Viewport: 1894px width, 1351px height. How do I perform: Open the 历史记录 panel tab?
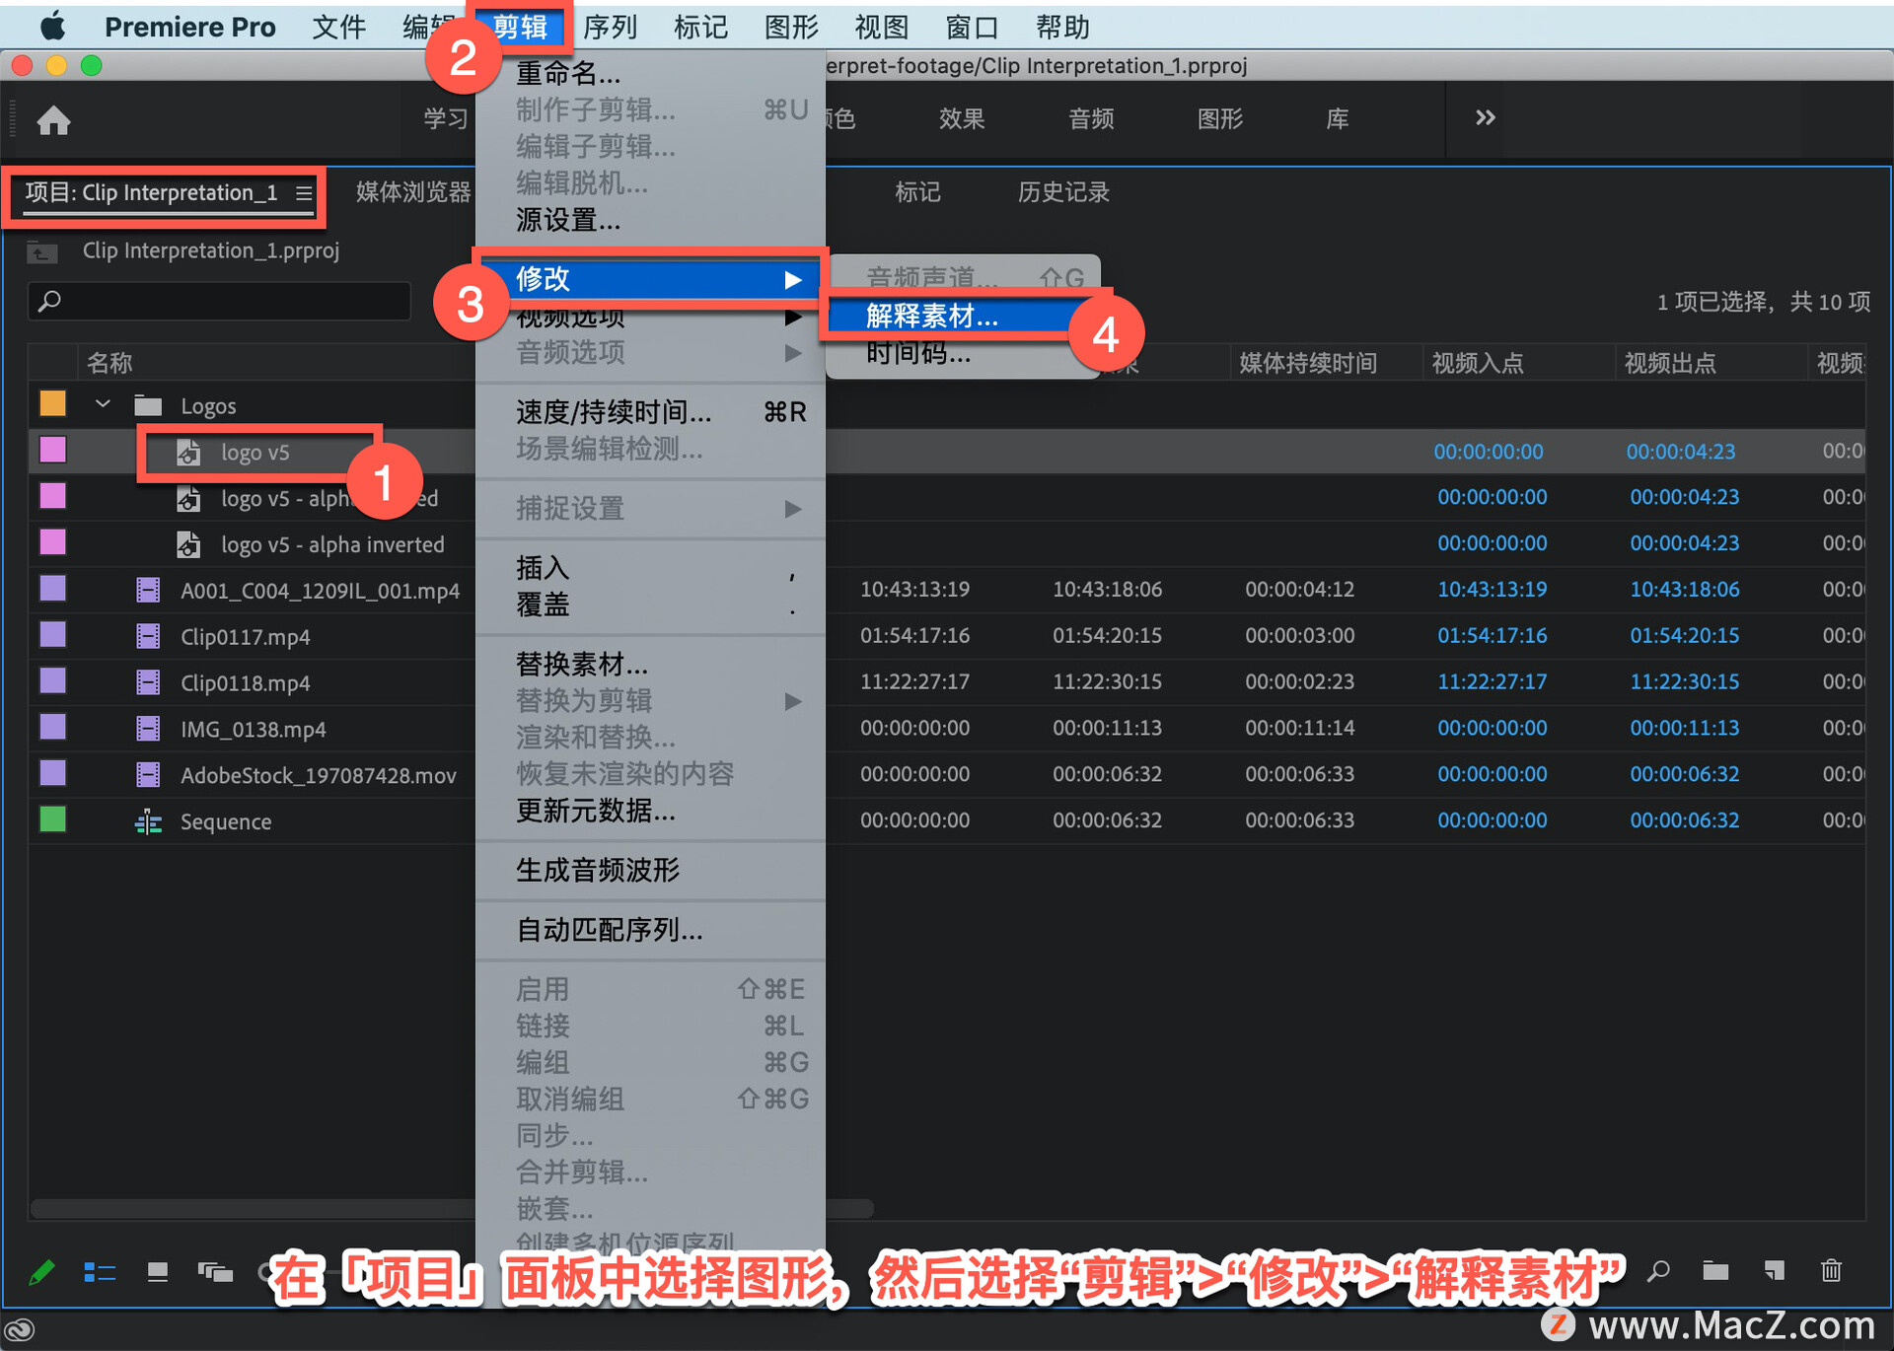[x=1062, y=192]
